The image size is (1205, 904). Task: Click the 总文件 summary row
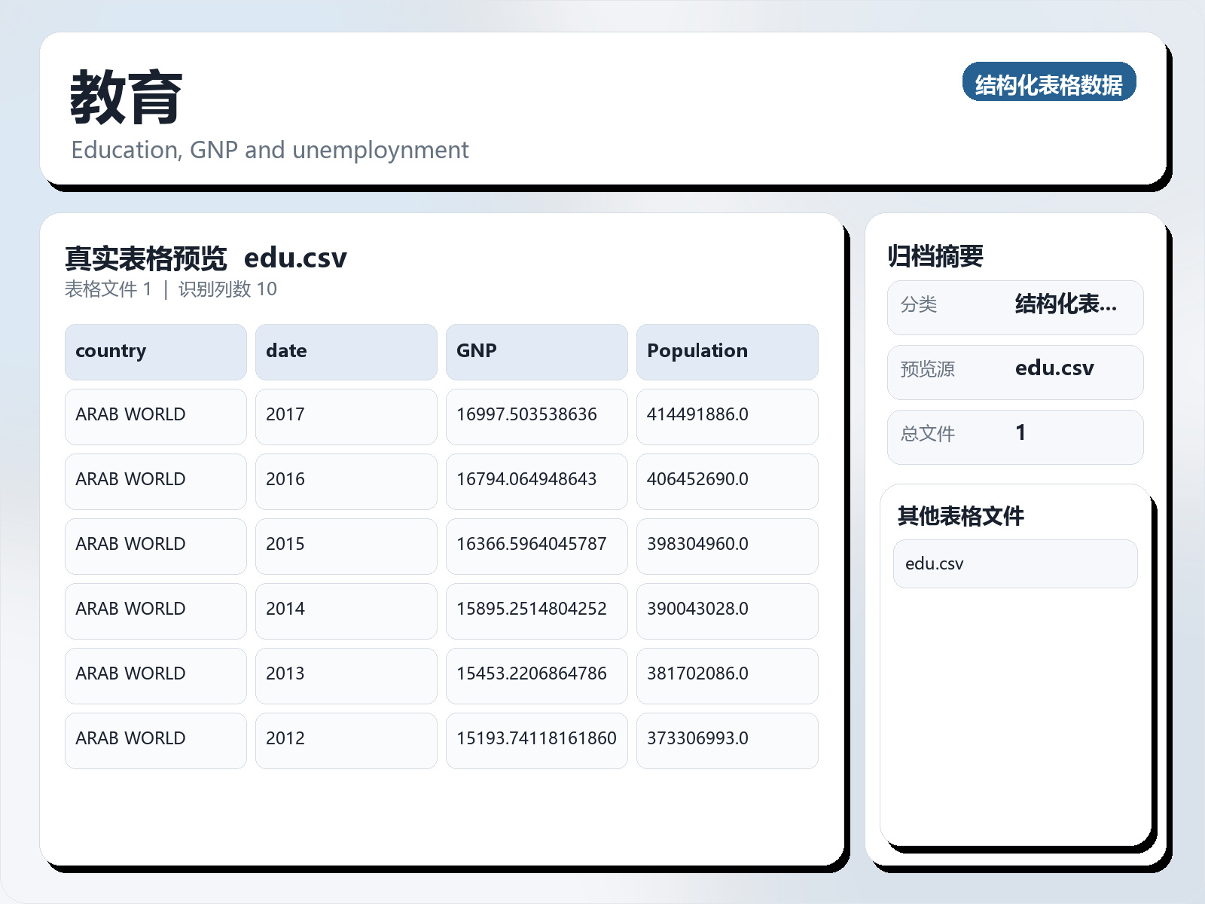click(1014, 436)
